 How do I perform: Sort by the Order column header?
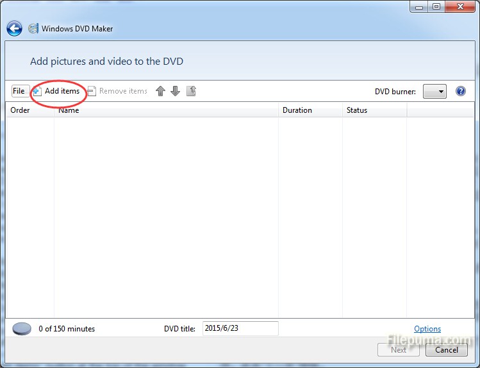[29, 110]
